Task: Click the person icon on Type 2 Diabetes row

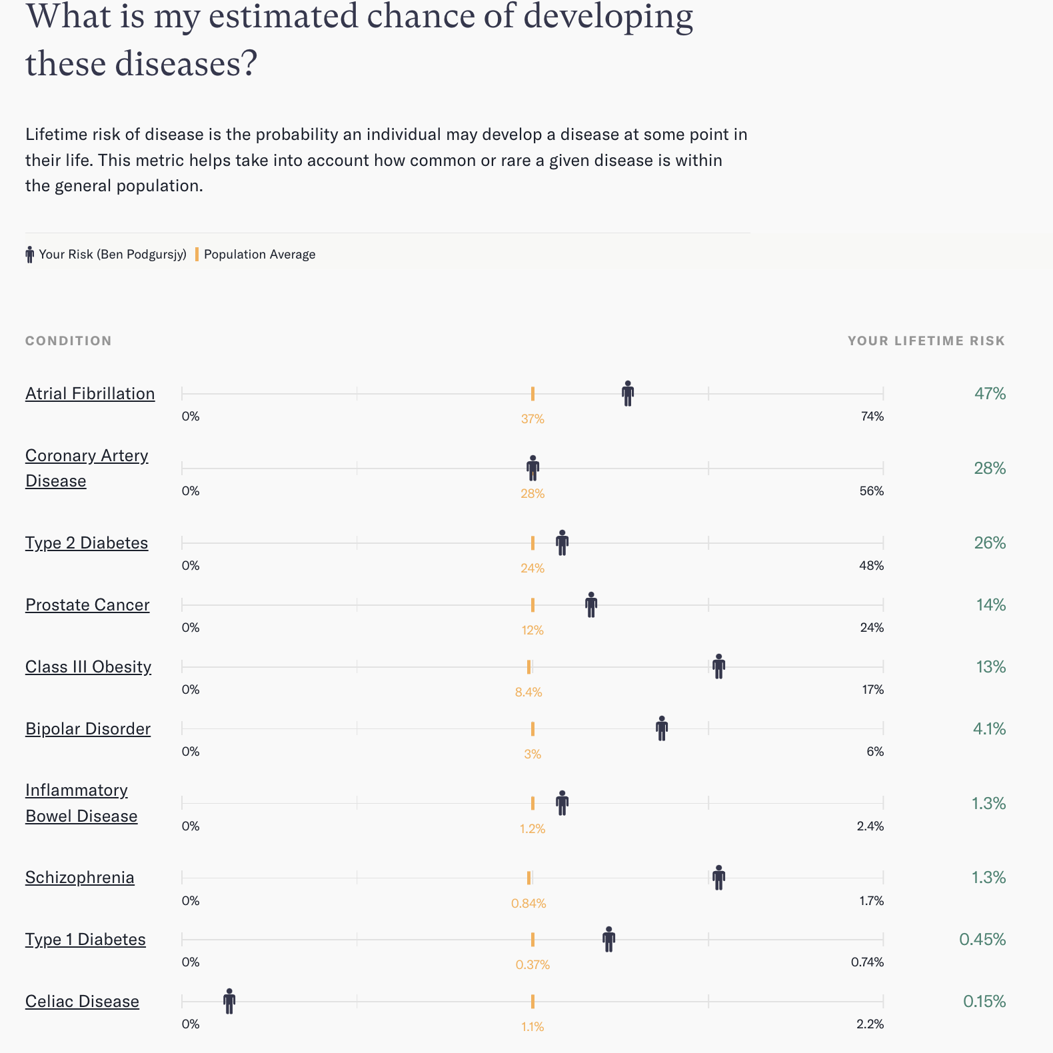Action: pyautogui.click(x=562, y=543)
